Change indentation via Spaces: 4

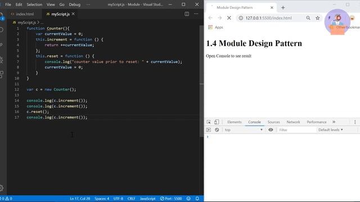102,199
